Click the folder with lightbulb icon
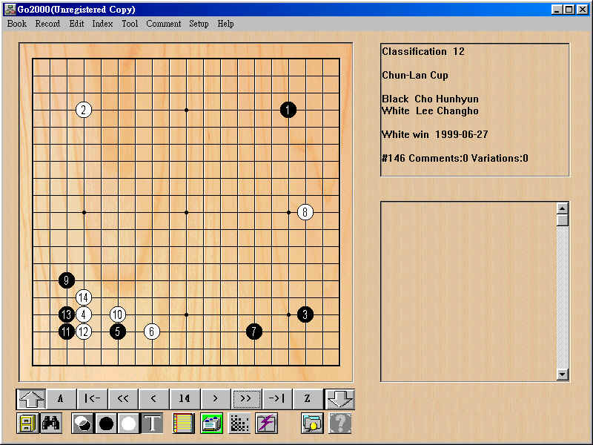This screenshot has height=445, width=593. point(312,423)
